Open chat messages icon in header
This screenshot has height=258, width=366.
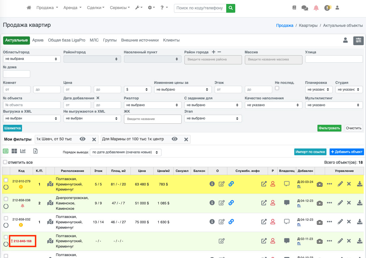click(x=305, y=8)
